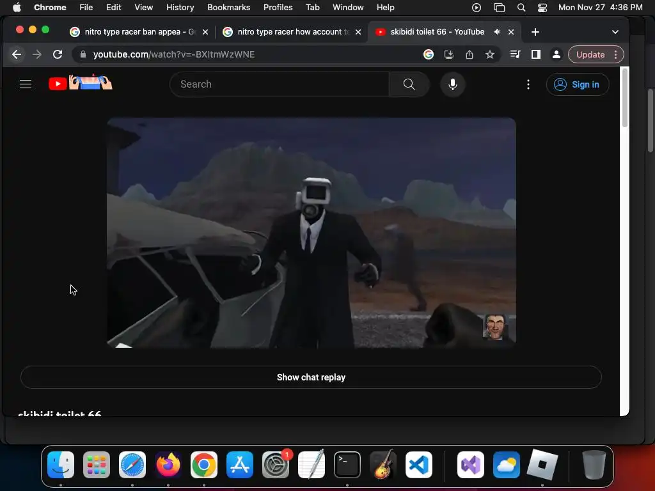This screenshot has height=491, width=655.
Task: Open the View menu
Action: [x=143, y=7]
